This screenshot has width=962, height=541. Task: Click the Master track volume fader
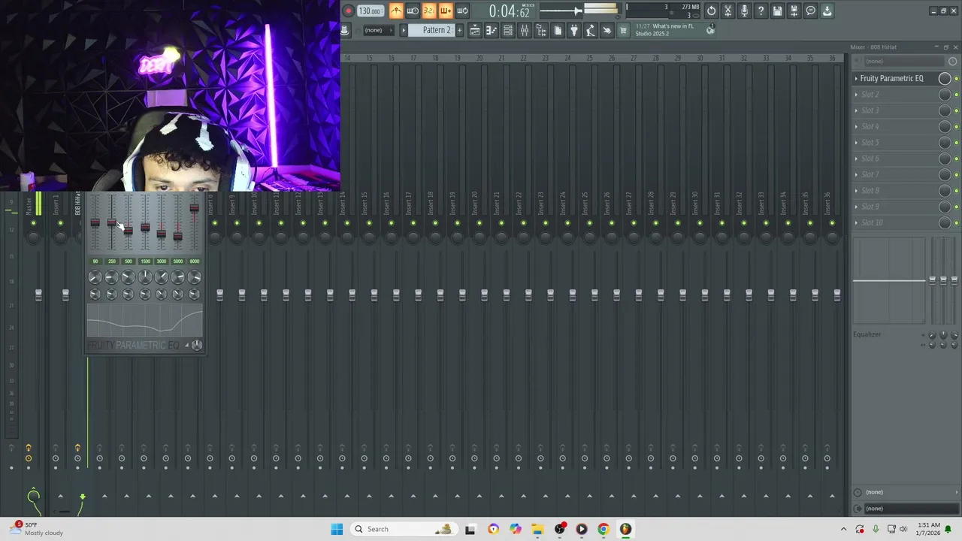pyautogui.click(x=38, y=295)
